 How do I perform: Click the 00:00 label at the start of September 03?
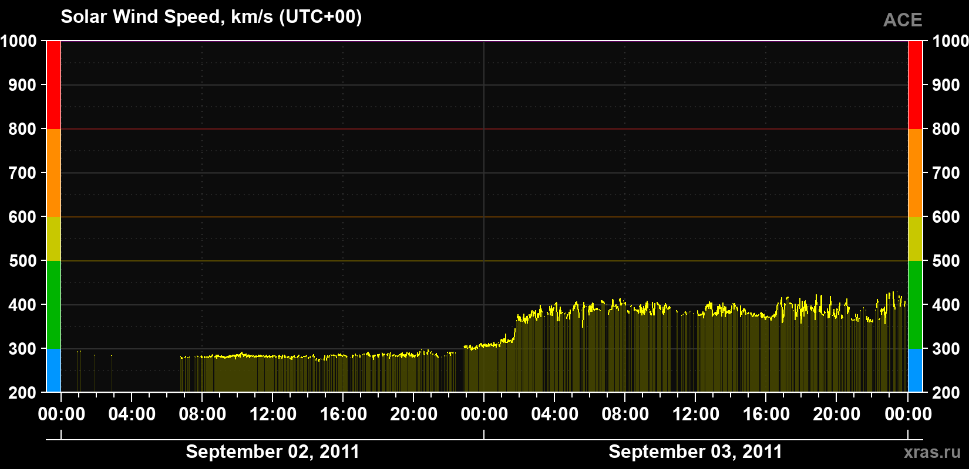tap(484, 414)
